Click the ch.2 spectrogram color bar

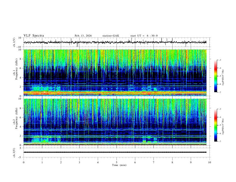[x=216, y=125]
